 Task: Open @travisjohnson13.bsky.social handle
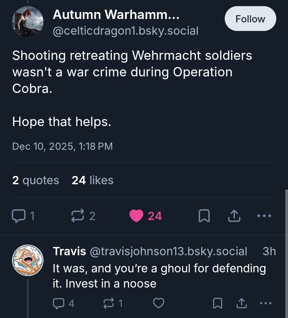[168, 252]
